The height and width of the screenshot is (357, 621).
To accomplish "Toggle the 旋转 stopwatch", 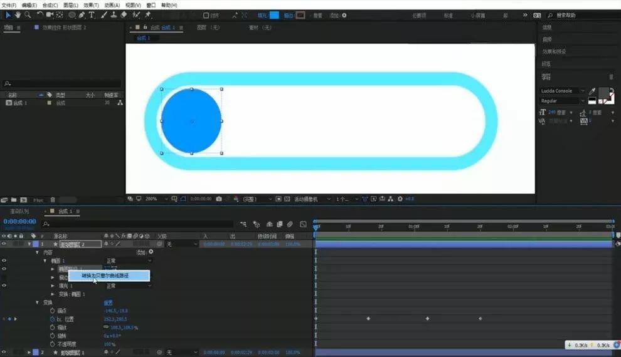I will click(x=52, y=336).
